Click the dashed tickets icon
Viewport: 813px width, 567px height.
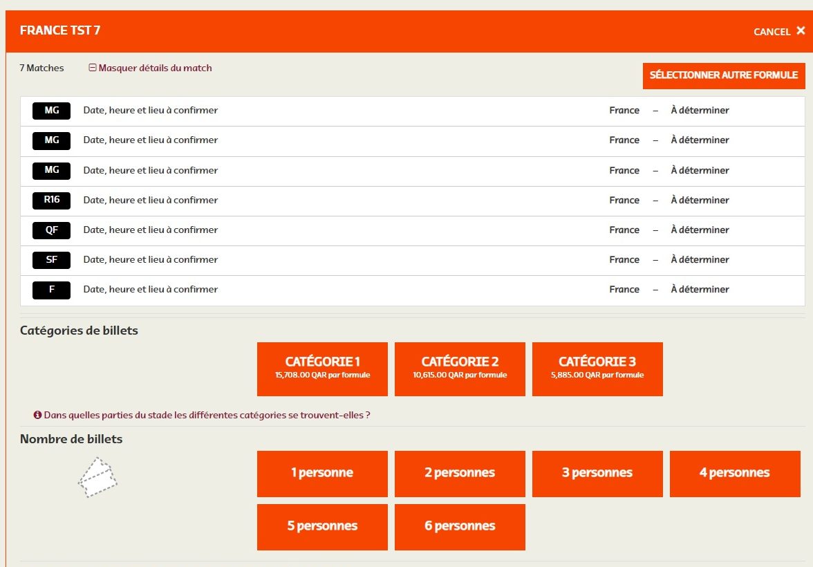coord(97,477)
